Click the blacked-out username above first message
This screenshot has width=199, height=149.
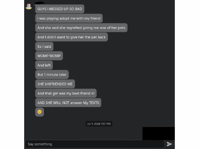click(x=39, y=3)
